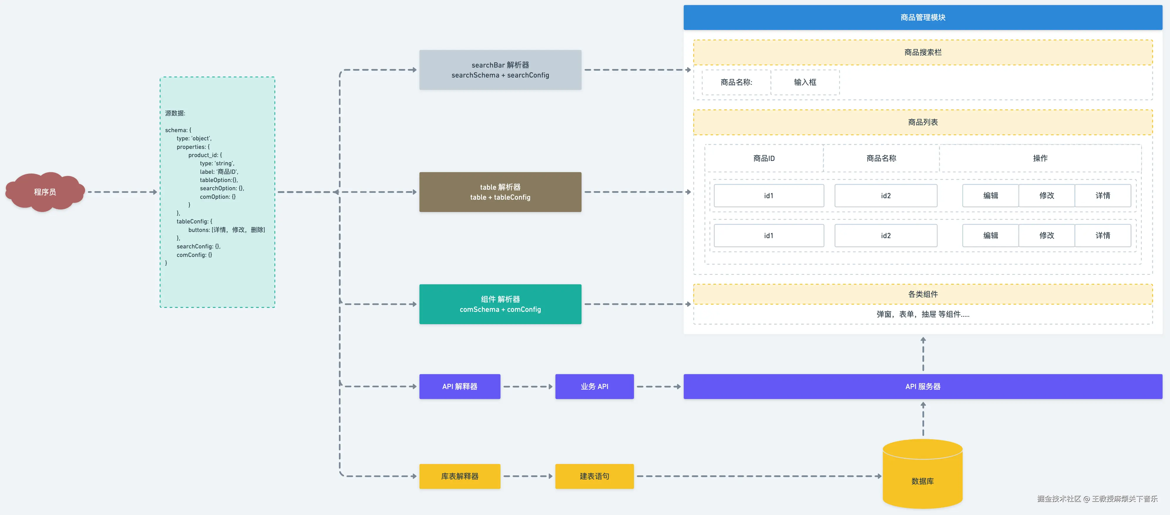Select the brown table 解析器 block
Screen dimensions: 1170x515
coord(500,192)
